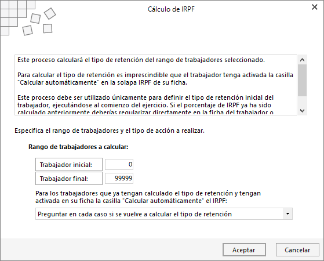
Task: Select the 'Preguntar en cada caso' combo box text
Action: click(x=134, y=214)
